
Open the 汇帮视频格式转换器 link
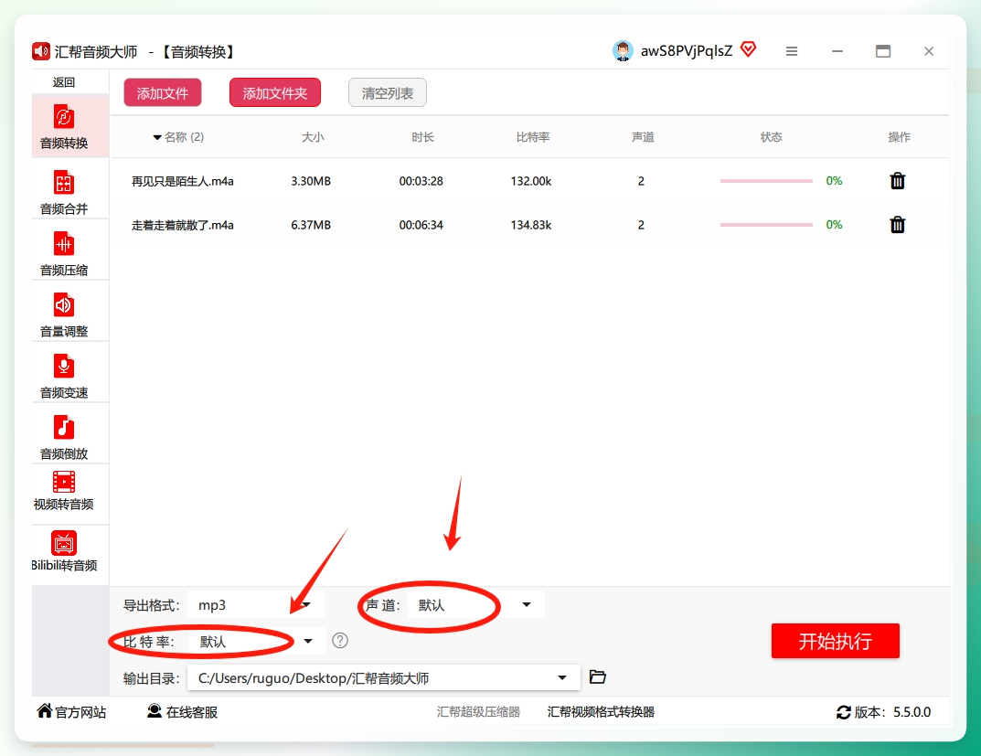coord(601,711)
